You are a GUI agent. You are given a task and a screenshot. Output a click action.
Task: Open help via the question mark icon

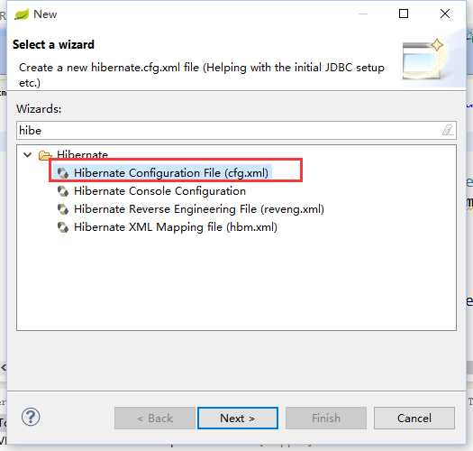tap(31, 417)
